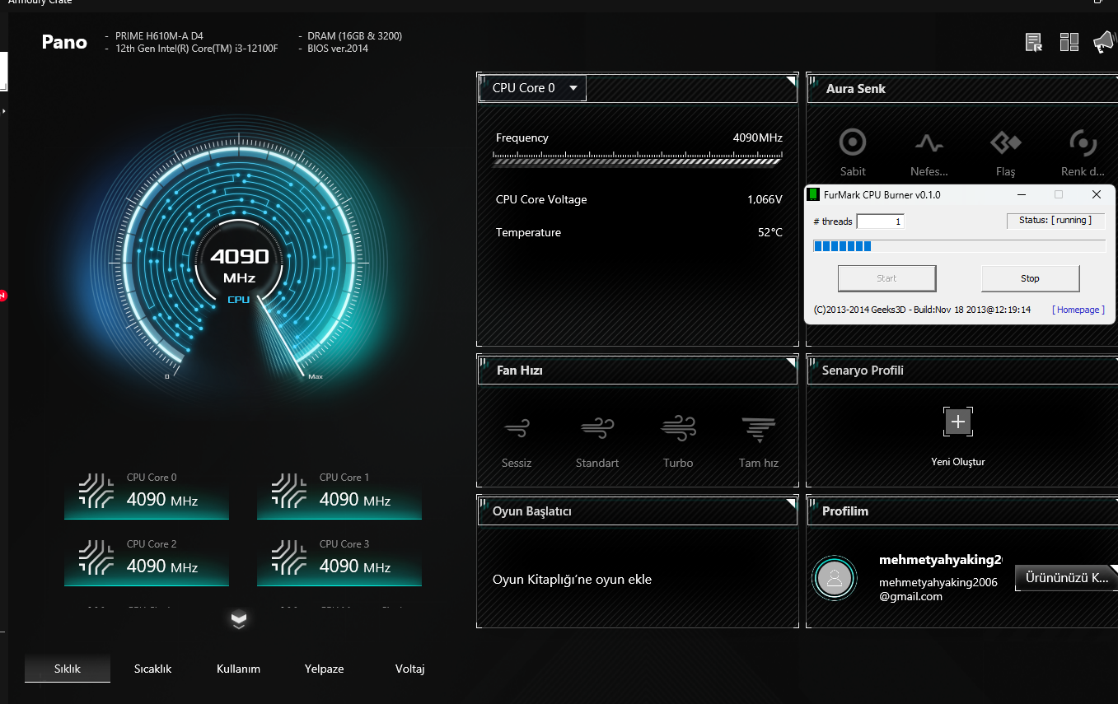Switch to the Sıklık tab

[68, 669]
